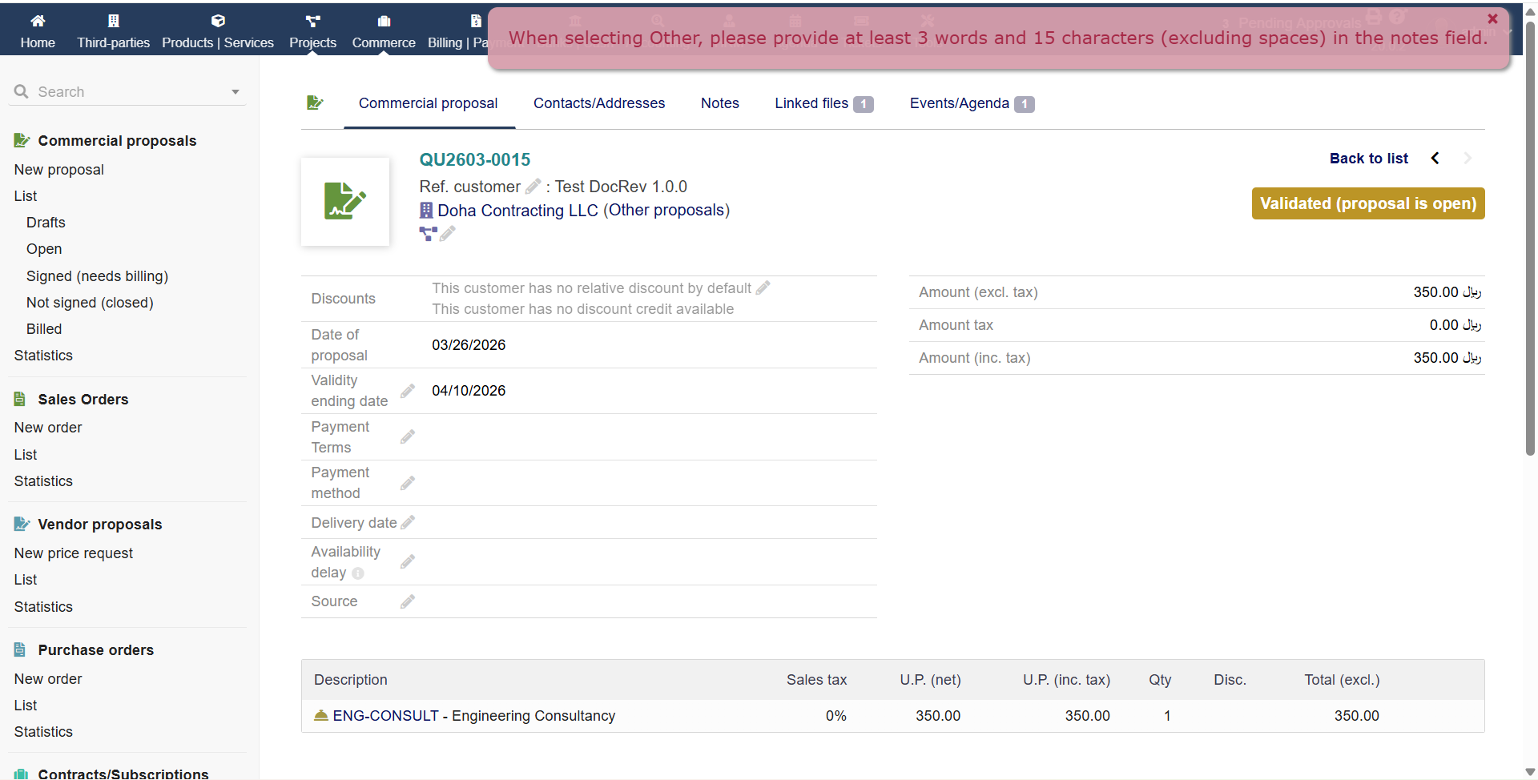Edit the linked project with the pencil icon
Image resolution: width=1538 pixels, height=780 pixels.
(x=448, y=233)
